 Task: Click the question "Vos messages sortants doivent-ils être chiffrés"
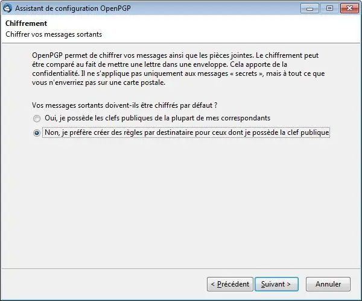pyautogui.click(x=125, y=105)
